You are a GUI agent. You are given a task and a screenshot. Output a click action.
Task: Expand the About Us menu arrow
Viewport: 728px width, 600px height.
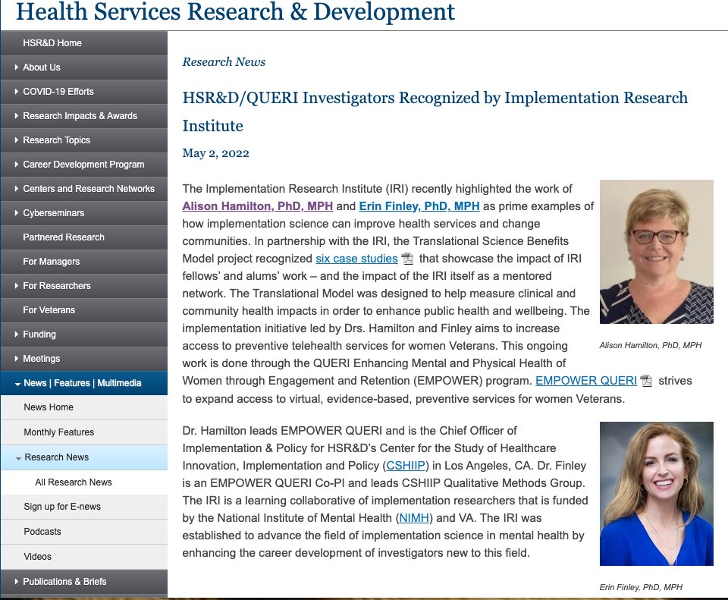(x=17, y=68)
